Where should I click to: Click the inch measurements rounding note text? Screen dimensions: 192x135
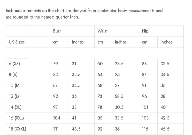[84, 14]
